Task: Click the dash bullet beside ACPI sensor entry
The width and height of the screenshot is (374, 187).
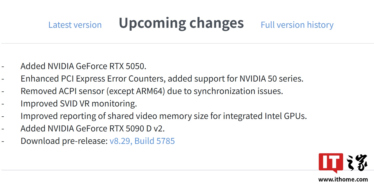Action: pyautogui.click(x=3, y=91)
